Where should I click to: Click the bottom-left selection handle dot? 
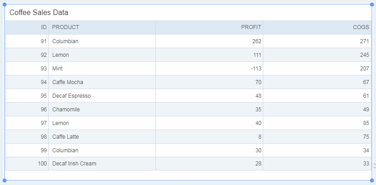(4, 180)
